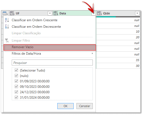The height and width of the screenshot is (115, 143).
Task: Open the Qtde column filter dropdown
Action: click(x=137, y=13)
